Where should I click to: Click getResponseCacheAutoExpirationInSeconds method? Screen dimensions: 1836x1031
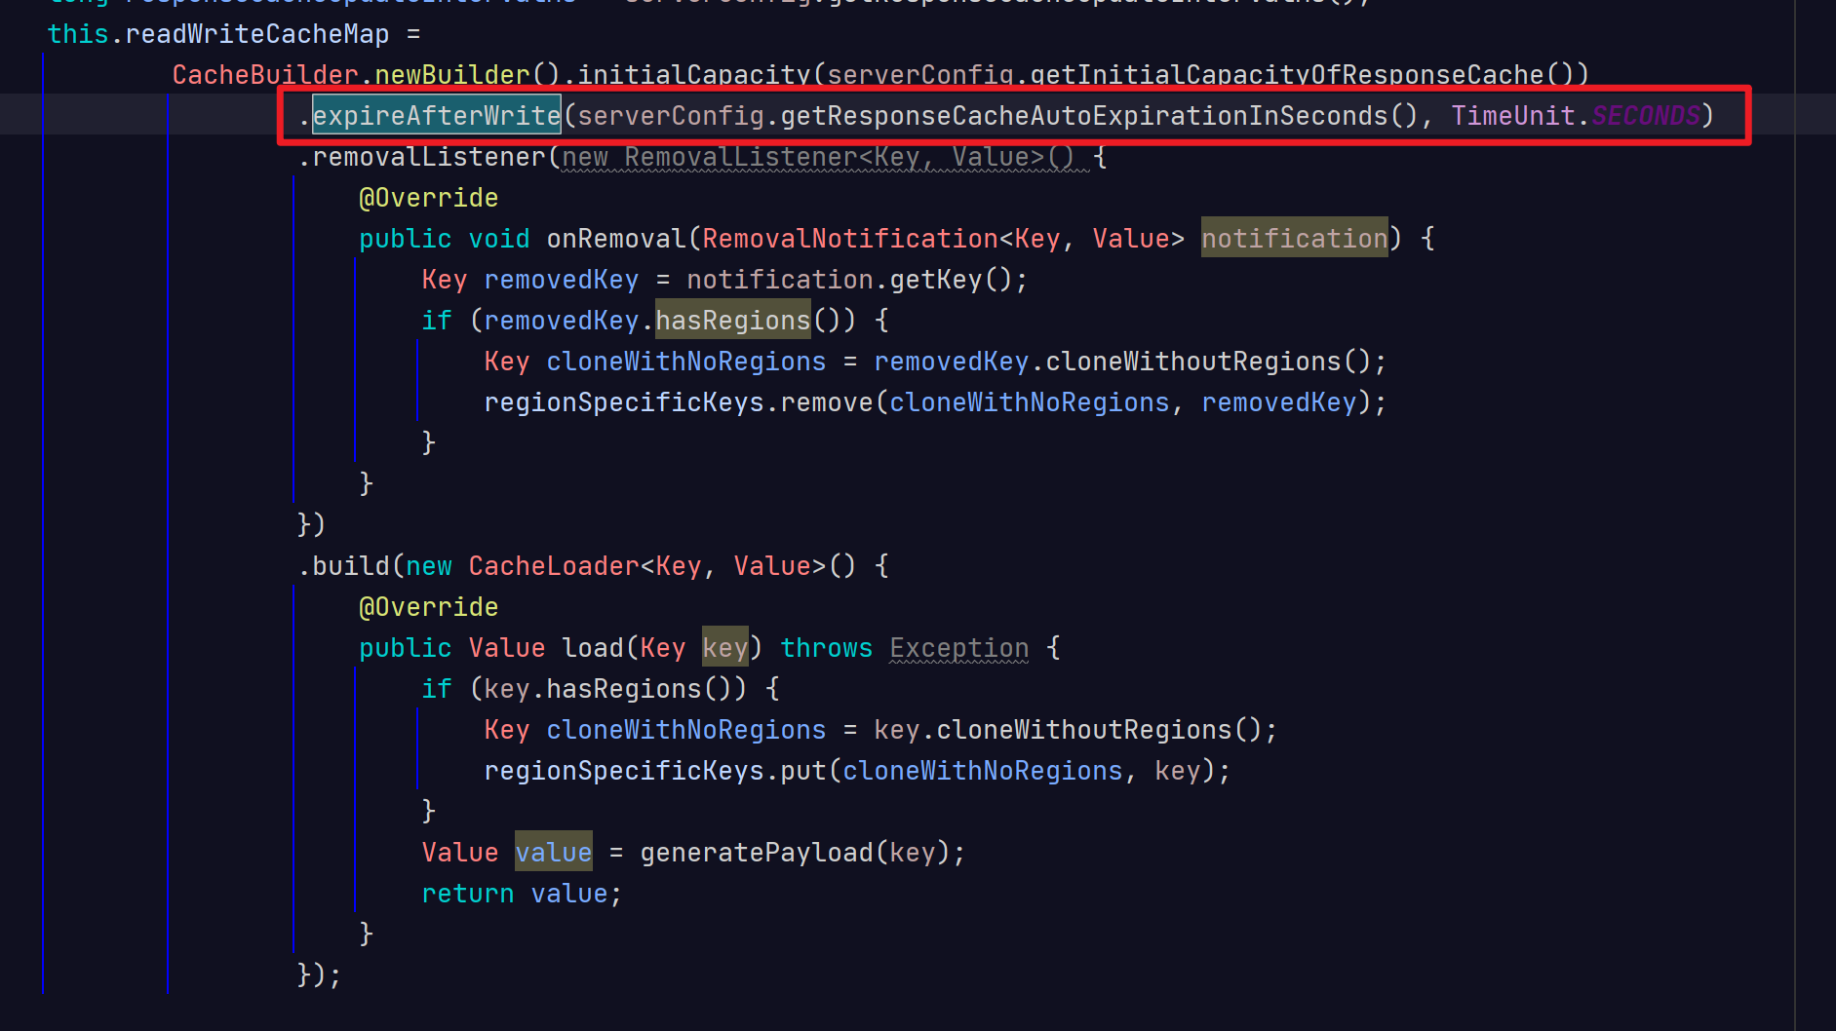(x=1084, y=116)
